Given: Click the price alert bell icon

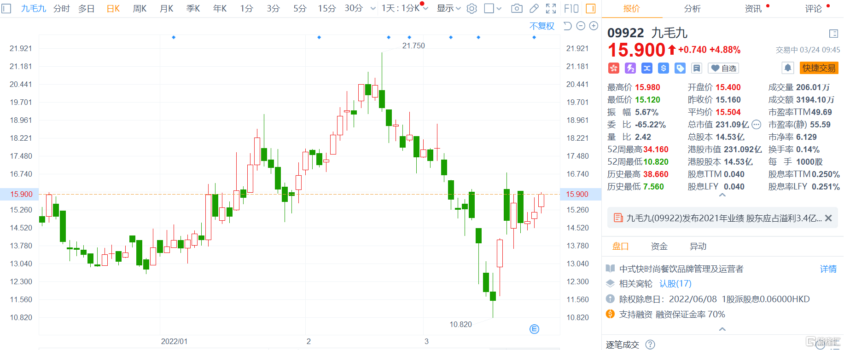Looking at the screenshot, I should tap(788, 68).
